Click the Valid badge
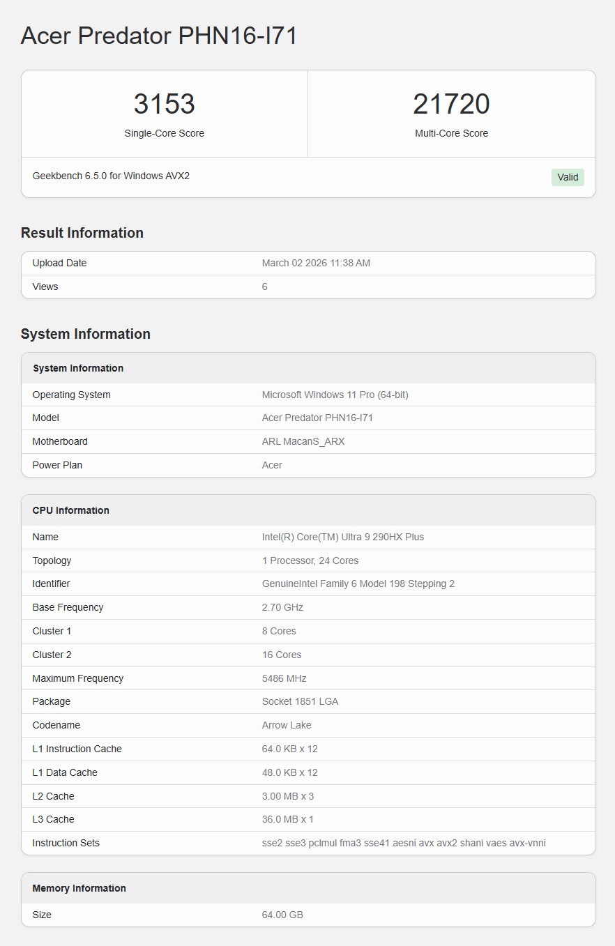The image size is (615, 946). (x=568, y=177)
